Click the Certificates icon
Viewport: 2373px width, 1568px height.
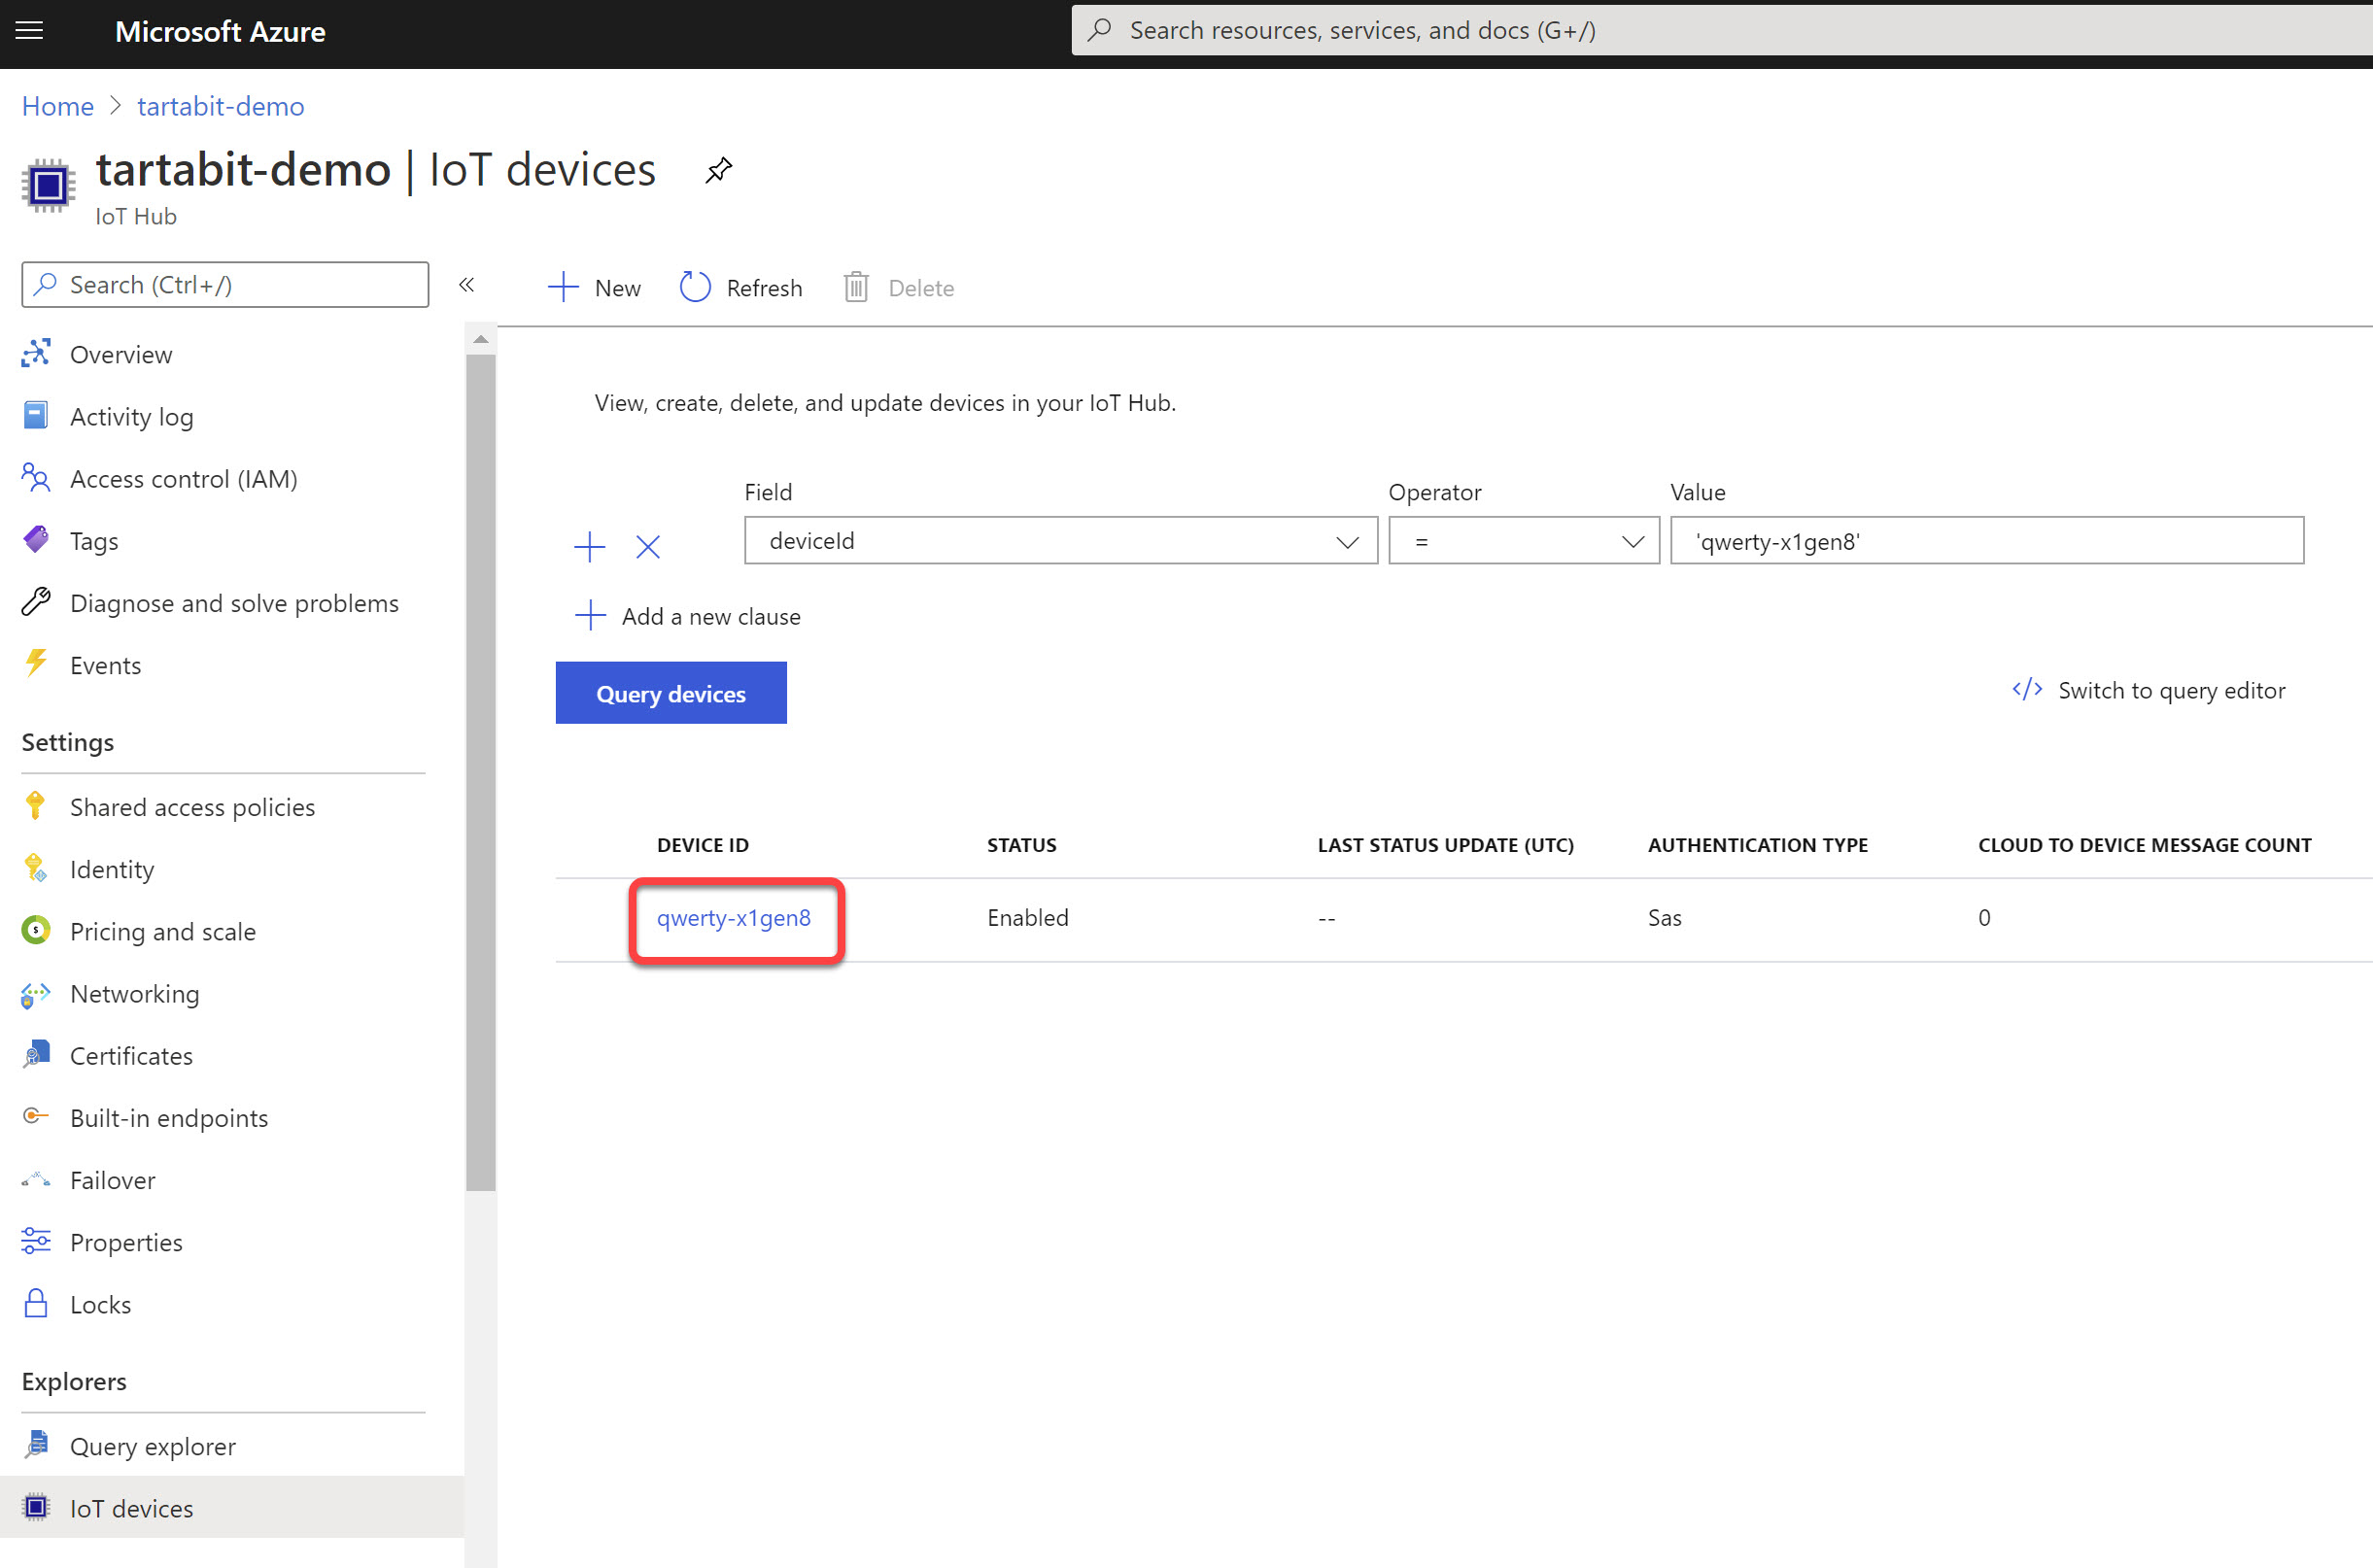[36, 1055]
